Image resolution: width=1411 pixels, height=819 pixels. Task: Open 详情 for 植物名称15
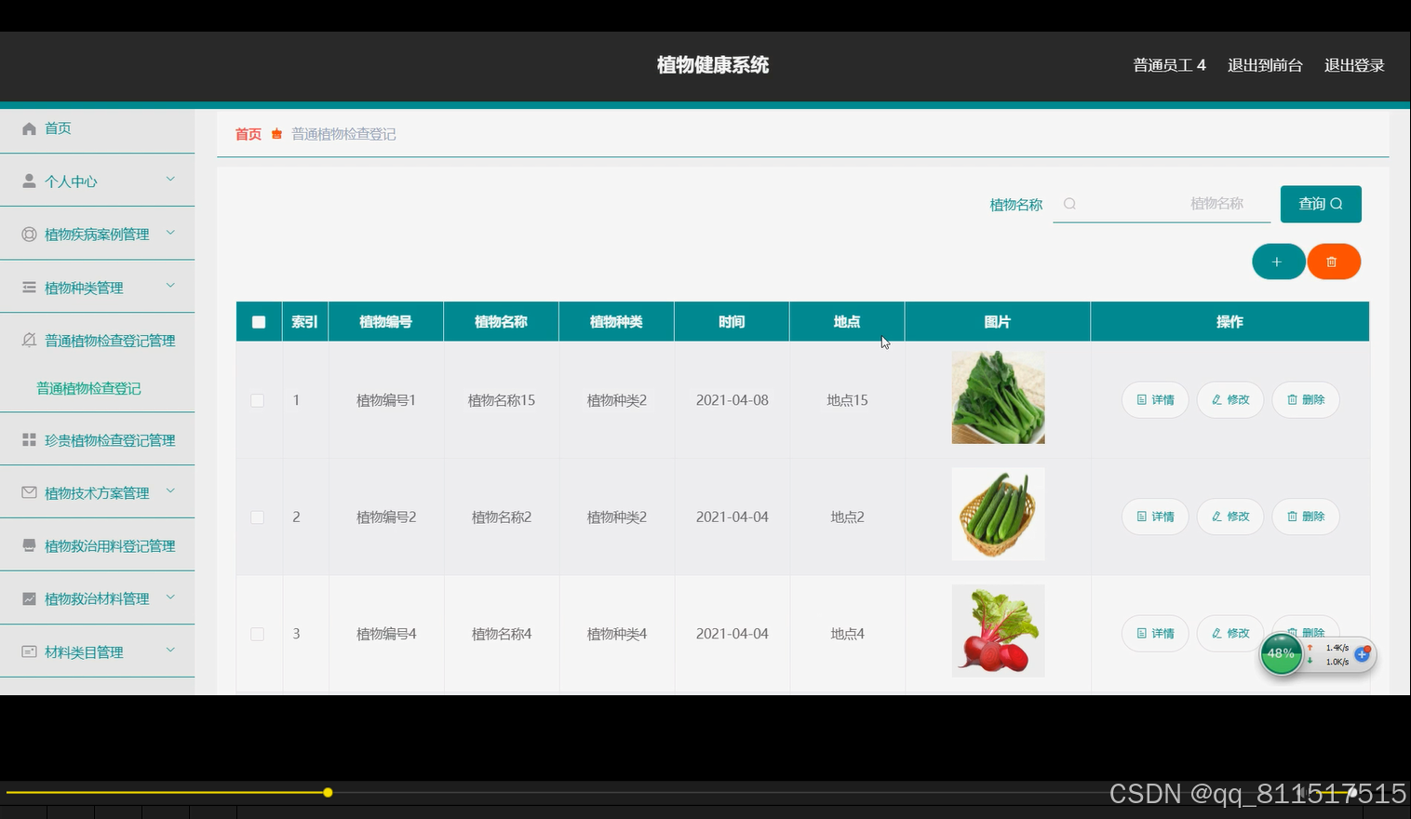point(1154,399)
